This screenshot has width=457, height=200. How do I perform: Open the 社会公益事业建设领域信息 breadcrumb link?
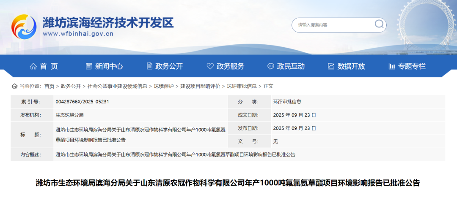pyautogui.click(x=117, y=86)
